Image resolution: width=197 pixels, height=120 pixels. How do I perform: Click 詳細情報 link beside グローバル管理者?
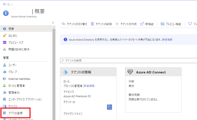pyautogui.click(x=89, y=86)
